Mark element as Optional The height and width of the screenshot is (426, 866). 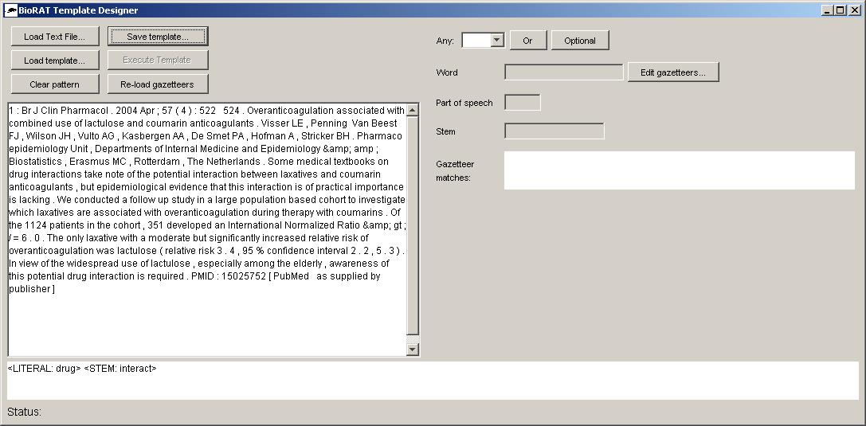579,41
